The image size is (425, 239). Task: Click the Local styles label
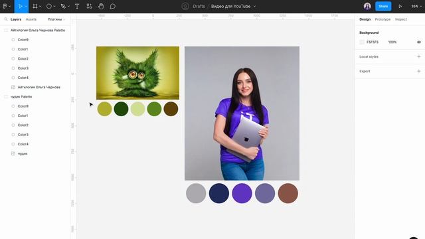click(369, 56)
